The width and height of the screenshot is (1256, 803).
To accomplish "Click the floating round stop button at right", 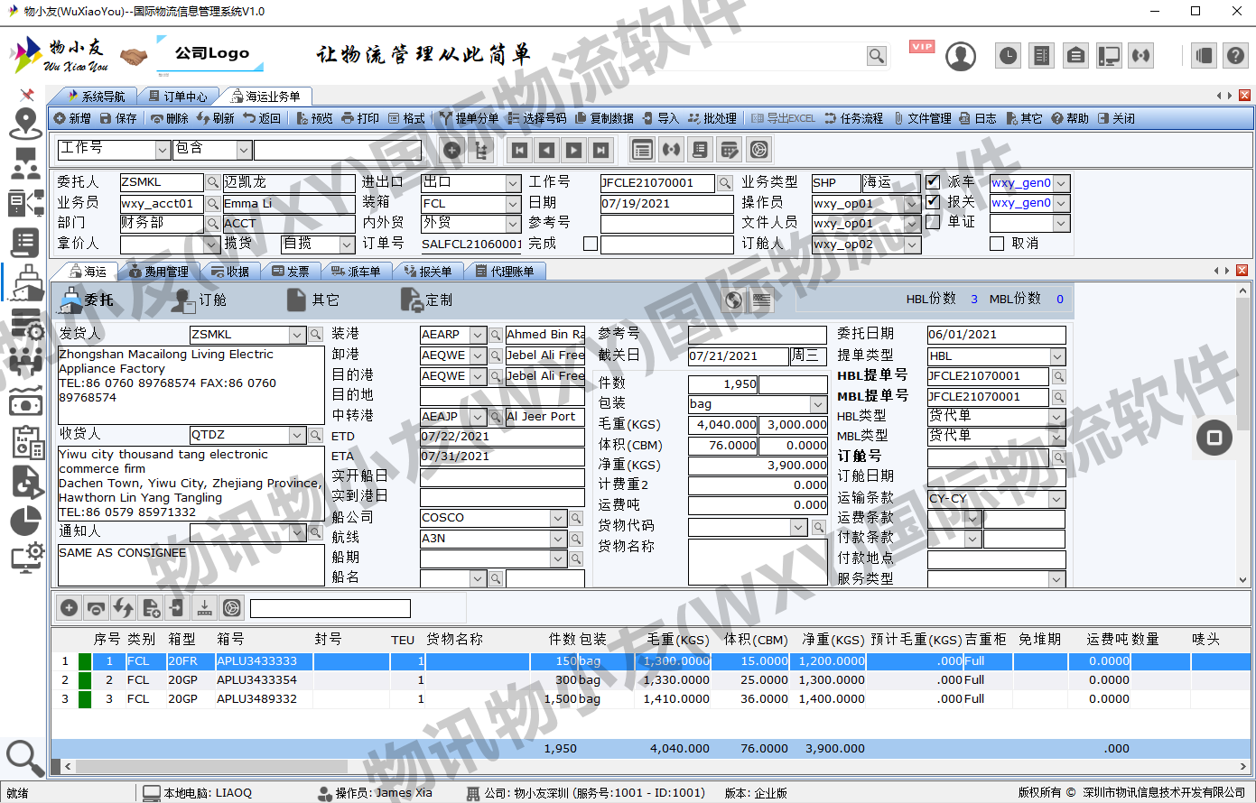I will (1214, 438).
